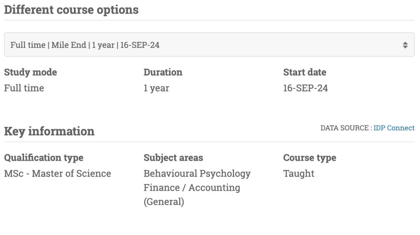Click the "DATA SOURCE" text

[345, 128]
